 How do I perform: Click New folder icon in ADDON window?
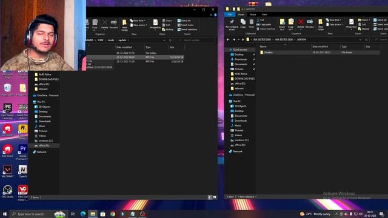(321, 25)
